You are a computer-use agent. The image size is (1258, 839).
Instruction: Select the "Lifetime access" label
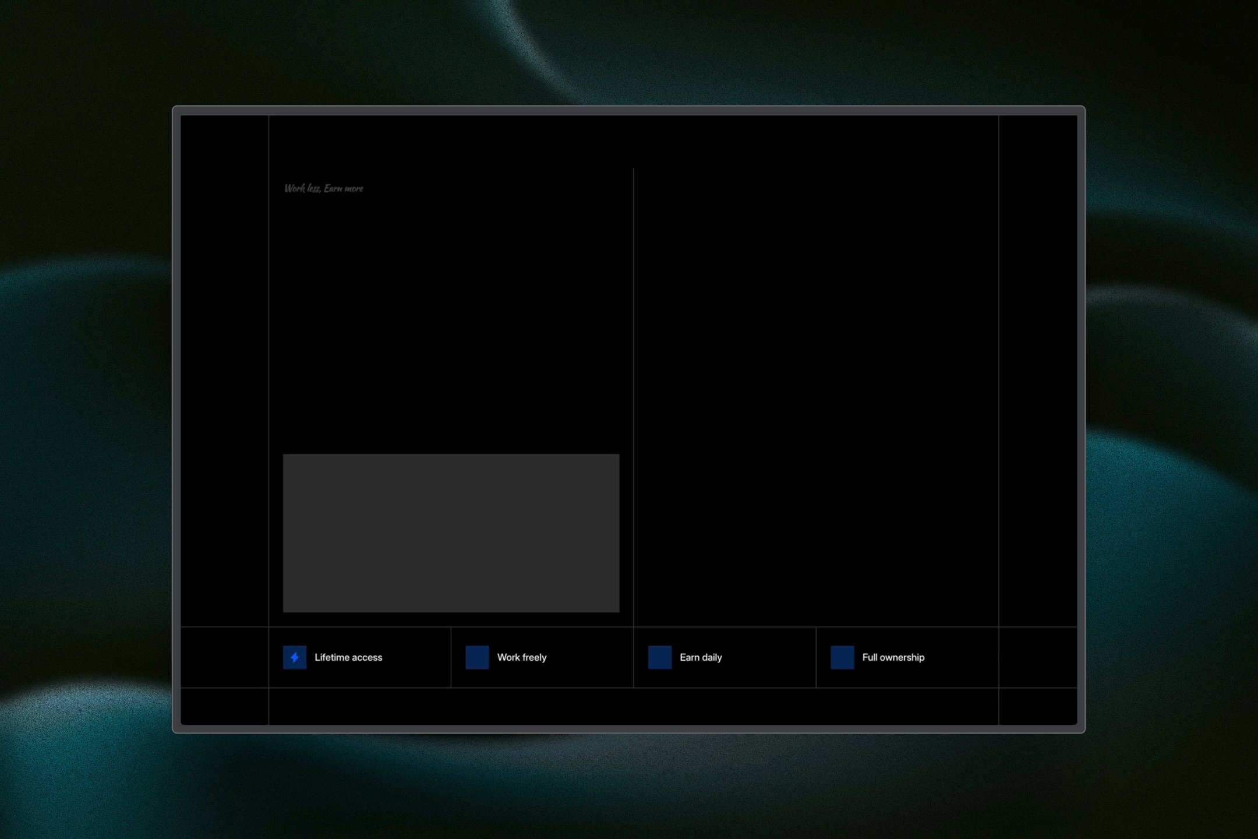348,657
